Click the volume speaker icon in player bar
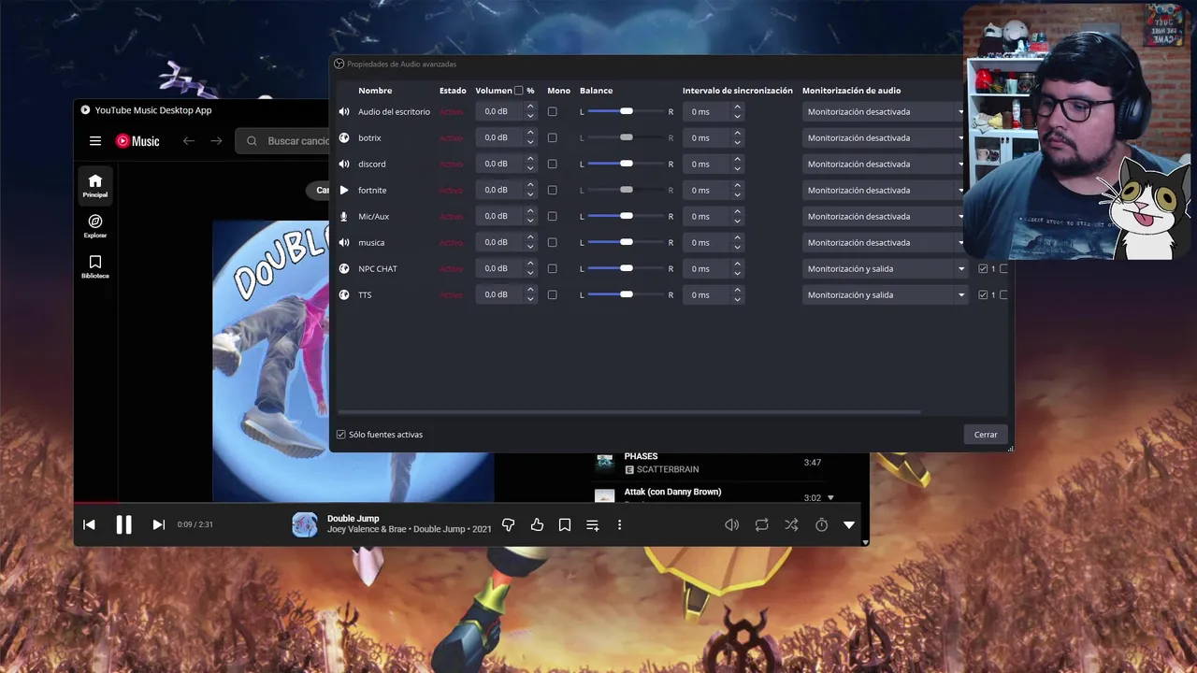Image resolution: width=1197 pixels, height=673 pixels. click(732, 525)
